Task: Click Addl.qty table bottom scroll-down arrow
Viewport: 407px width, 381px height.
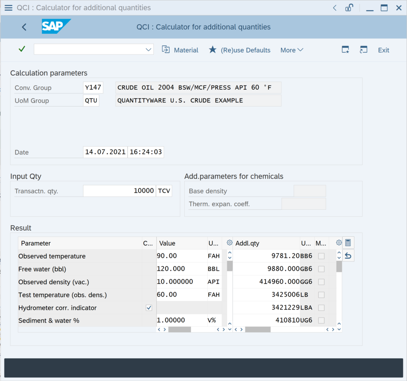Action: 339,329
